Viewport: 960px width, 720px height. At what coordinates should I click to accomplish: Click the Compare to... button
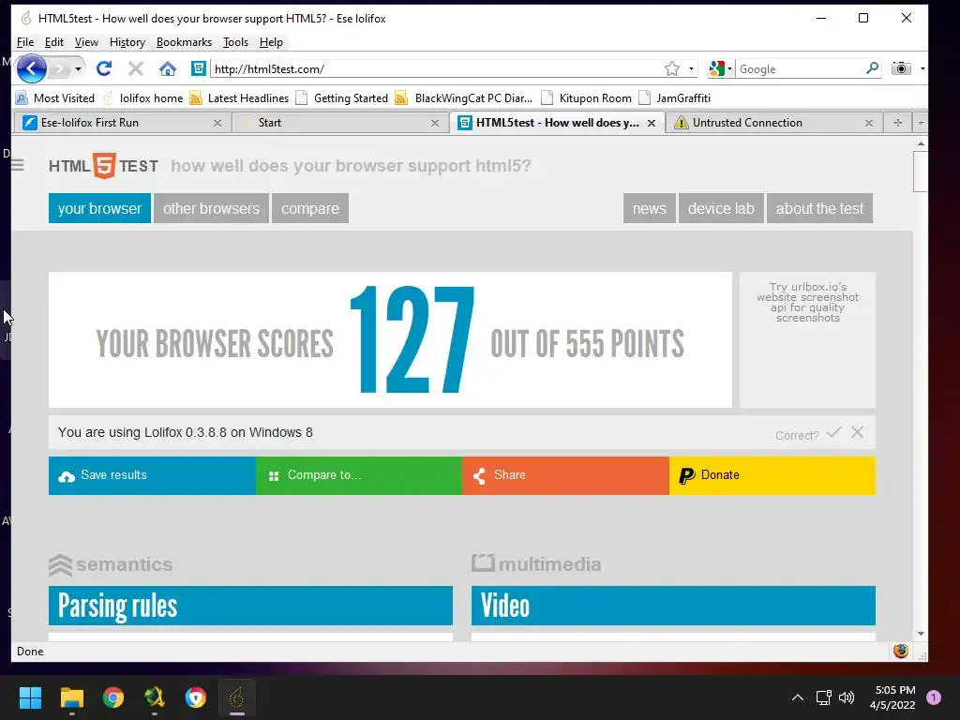point(359,475)
